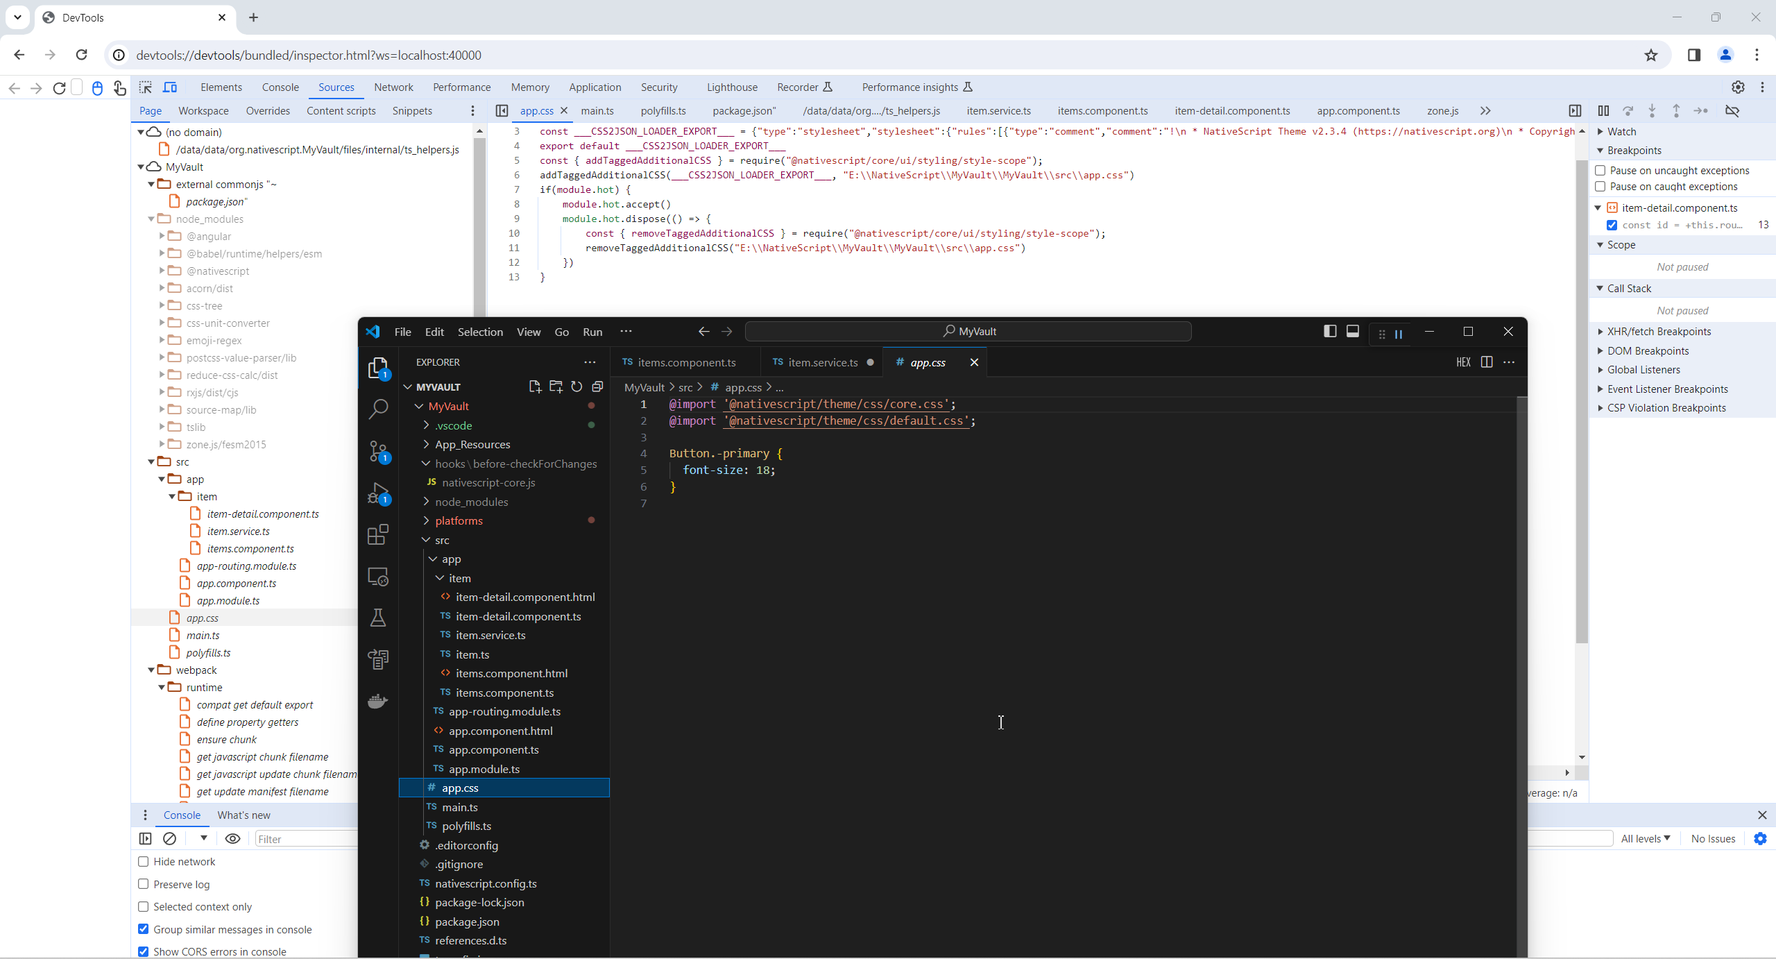Click the Step into next function call icon
This screenshot has height=959, width=1776.
[1652, 111]
